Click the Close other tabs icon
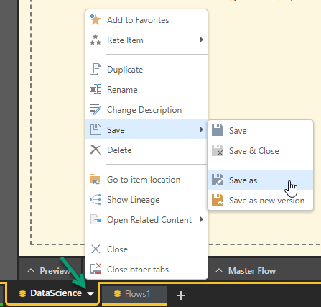This screenshot has width=321, height=307. pyautogui.click(x=96, y=269)
